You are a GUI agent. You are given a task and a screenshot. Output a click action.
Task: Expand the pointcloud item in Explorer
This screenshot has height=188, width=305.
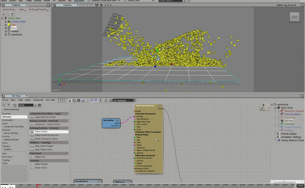point(6,34)
